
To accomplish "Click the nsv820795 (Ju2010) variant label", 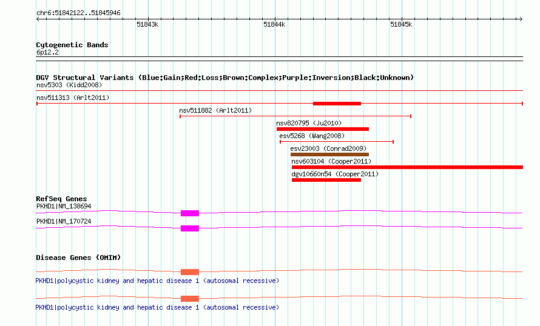I will (x=309, y=123).
